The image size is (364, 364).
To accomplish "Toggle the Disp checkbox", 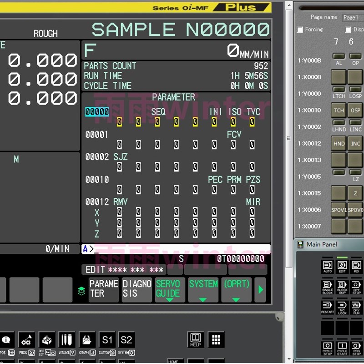I will (348, 30).
